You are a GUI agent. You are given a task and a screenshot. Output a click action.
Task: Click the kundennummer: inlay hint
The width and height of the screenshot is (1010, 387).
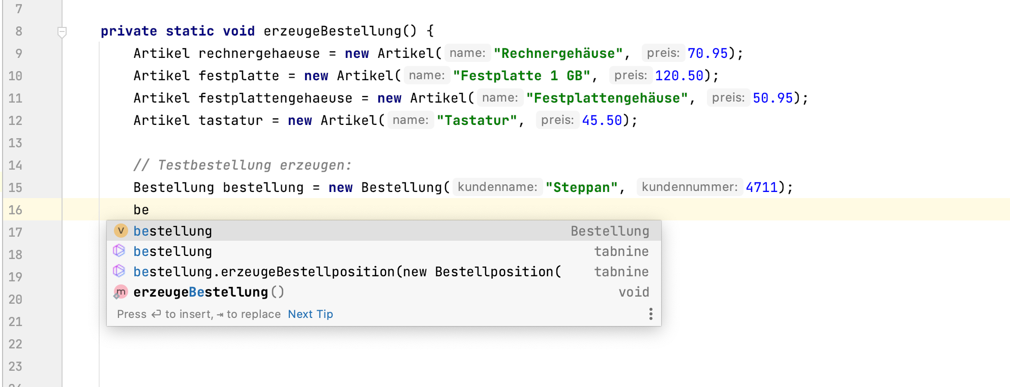pos(689,187)
